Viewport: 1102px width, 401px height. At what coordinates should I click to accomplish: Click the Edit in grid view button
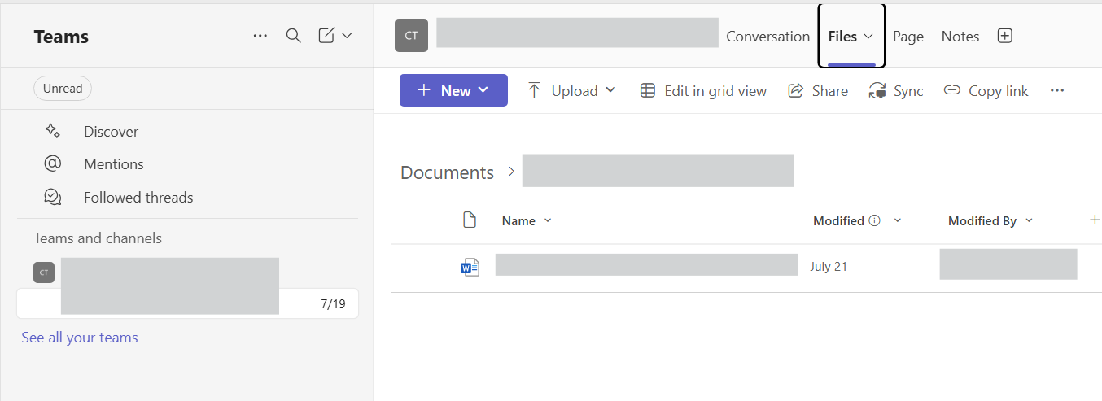[x=703, y=91]
